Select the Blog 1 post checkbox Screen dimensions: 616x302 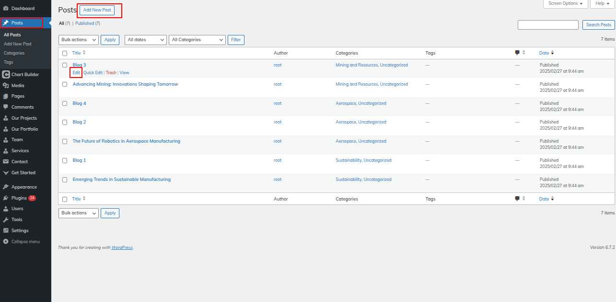[65, 160]
